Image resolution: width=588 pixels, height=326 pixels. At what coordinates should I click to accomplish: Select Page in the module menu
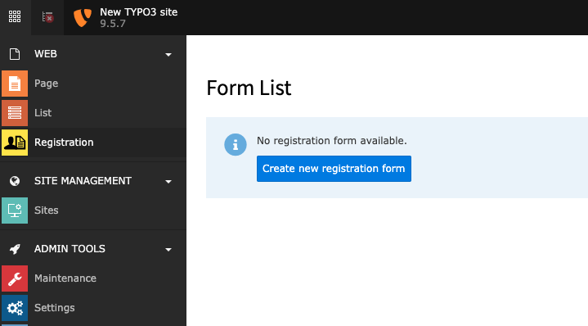46,84
